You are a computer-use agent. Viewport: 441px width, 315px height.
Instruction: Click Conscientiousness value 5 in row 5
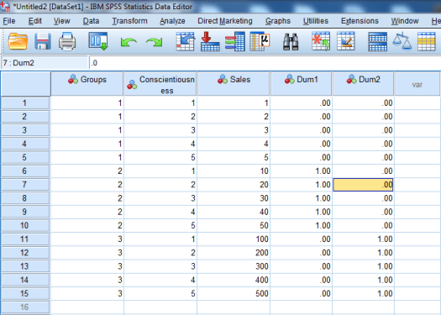pos(160,158)
